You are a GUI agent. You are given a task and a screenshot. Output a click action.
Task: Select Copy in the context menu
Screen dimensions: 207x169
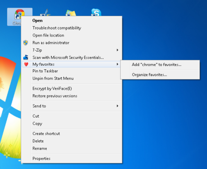tap(72, 123)
